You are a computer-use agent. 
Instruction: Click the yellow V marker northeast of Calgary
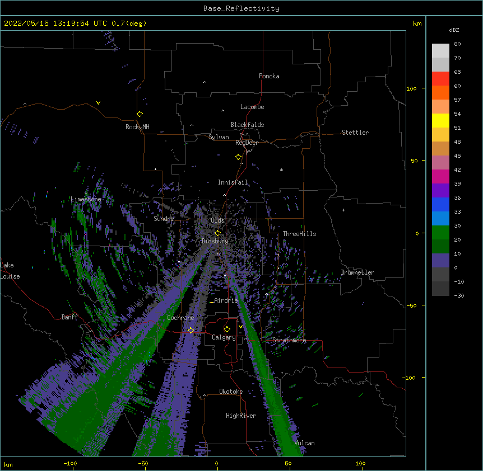point(240,327)
